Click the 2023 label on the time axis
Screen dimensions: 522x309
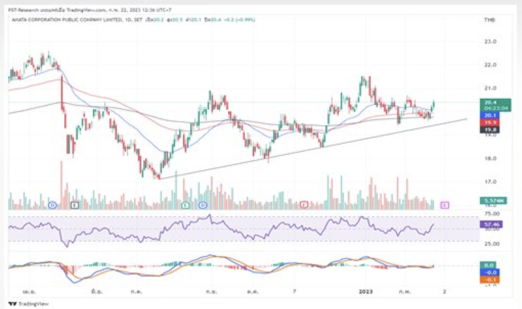pos(365,291)
